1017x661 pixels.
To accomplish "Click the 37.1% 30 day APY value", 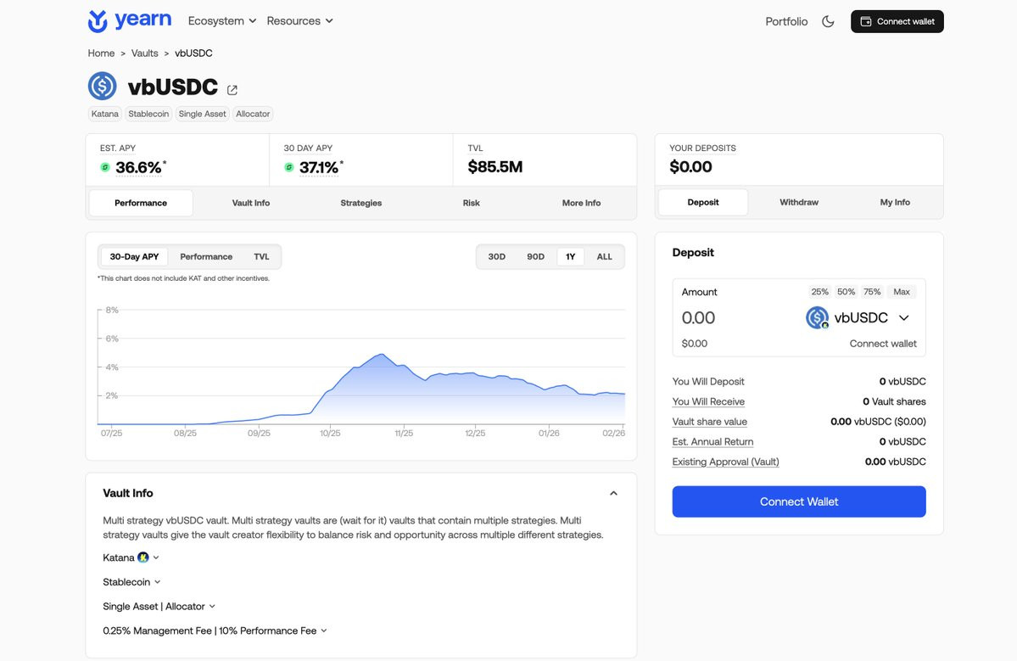I will click(x=318, y=167).
